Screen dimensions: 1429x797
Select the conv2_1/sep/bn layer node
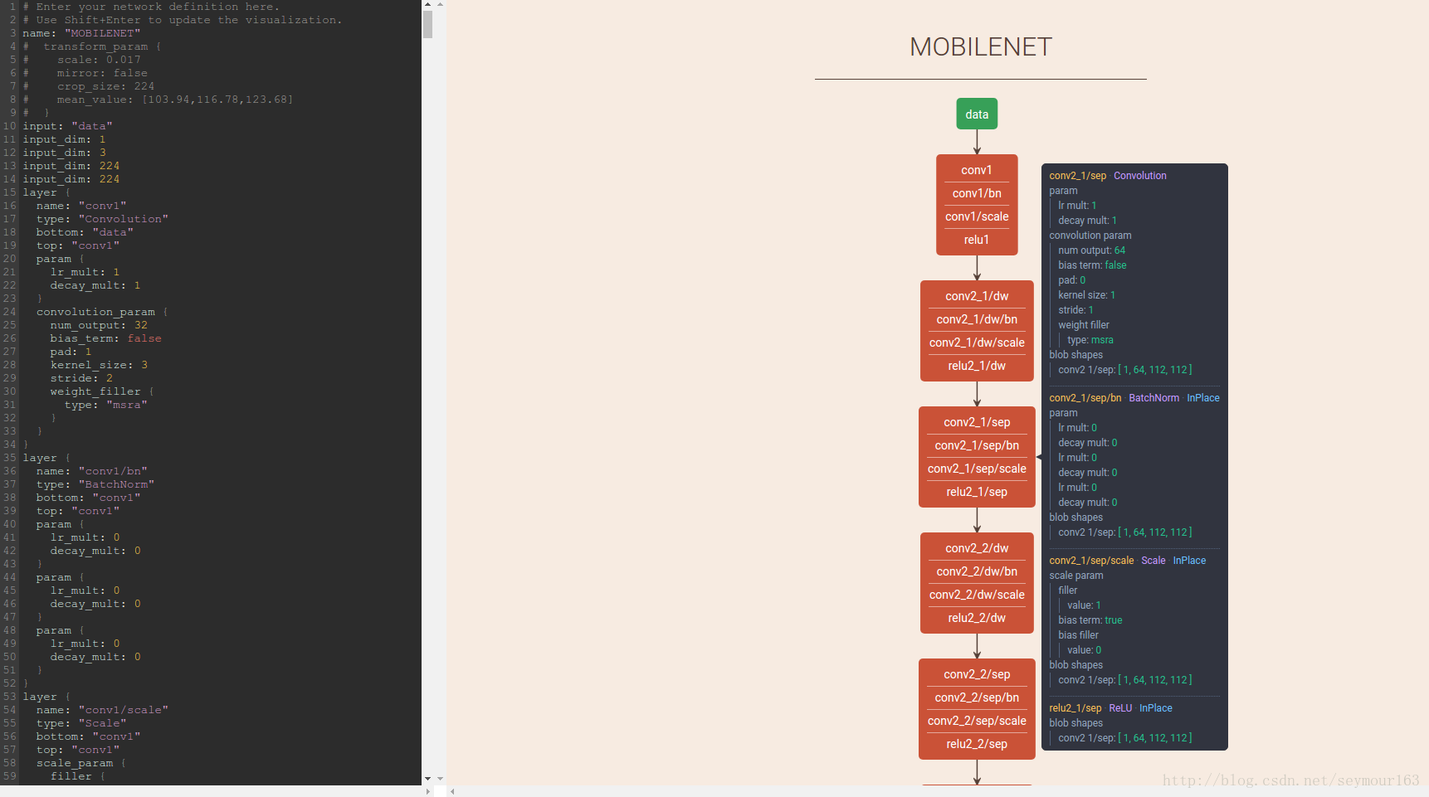[x=977, y=445]
